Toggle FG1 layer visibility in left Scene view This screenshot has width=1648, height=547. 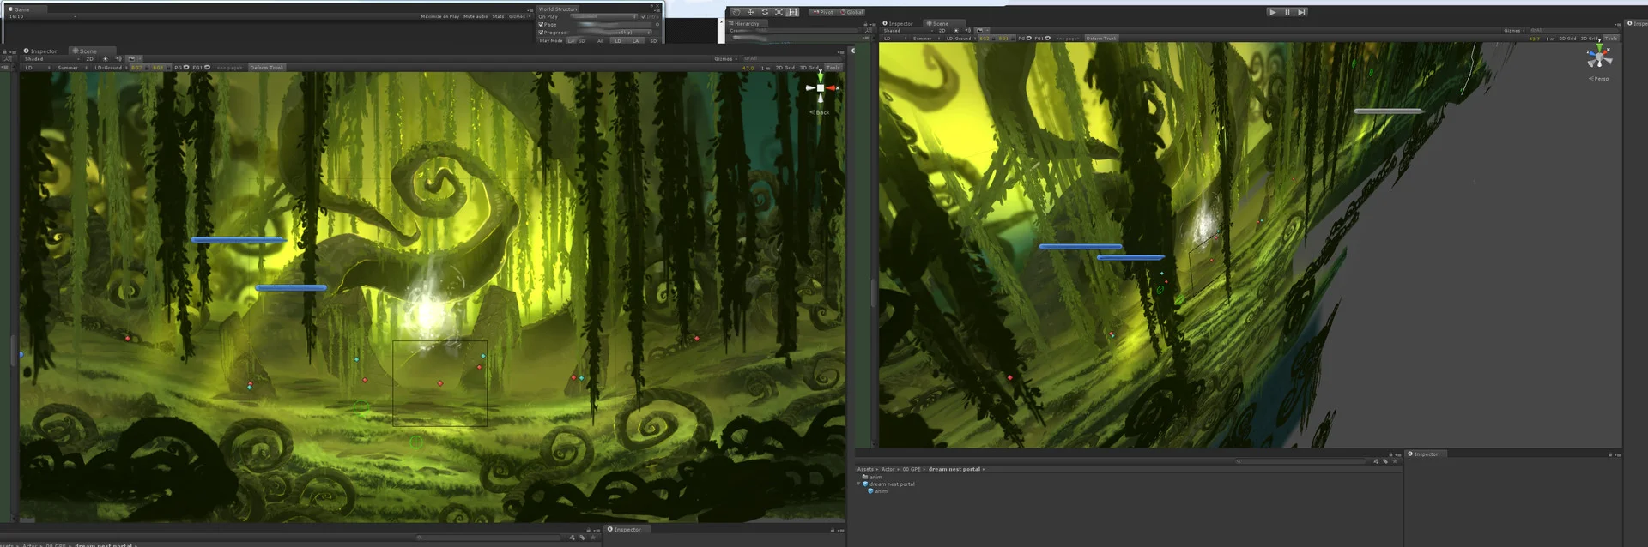(x=201, y=68)
